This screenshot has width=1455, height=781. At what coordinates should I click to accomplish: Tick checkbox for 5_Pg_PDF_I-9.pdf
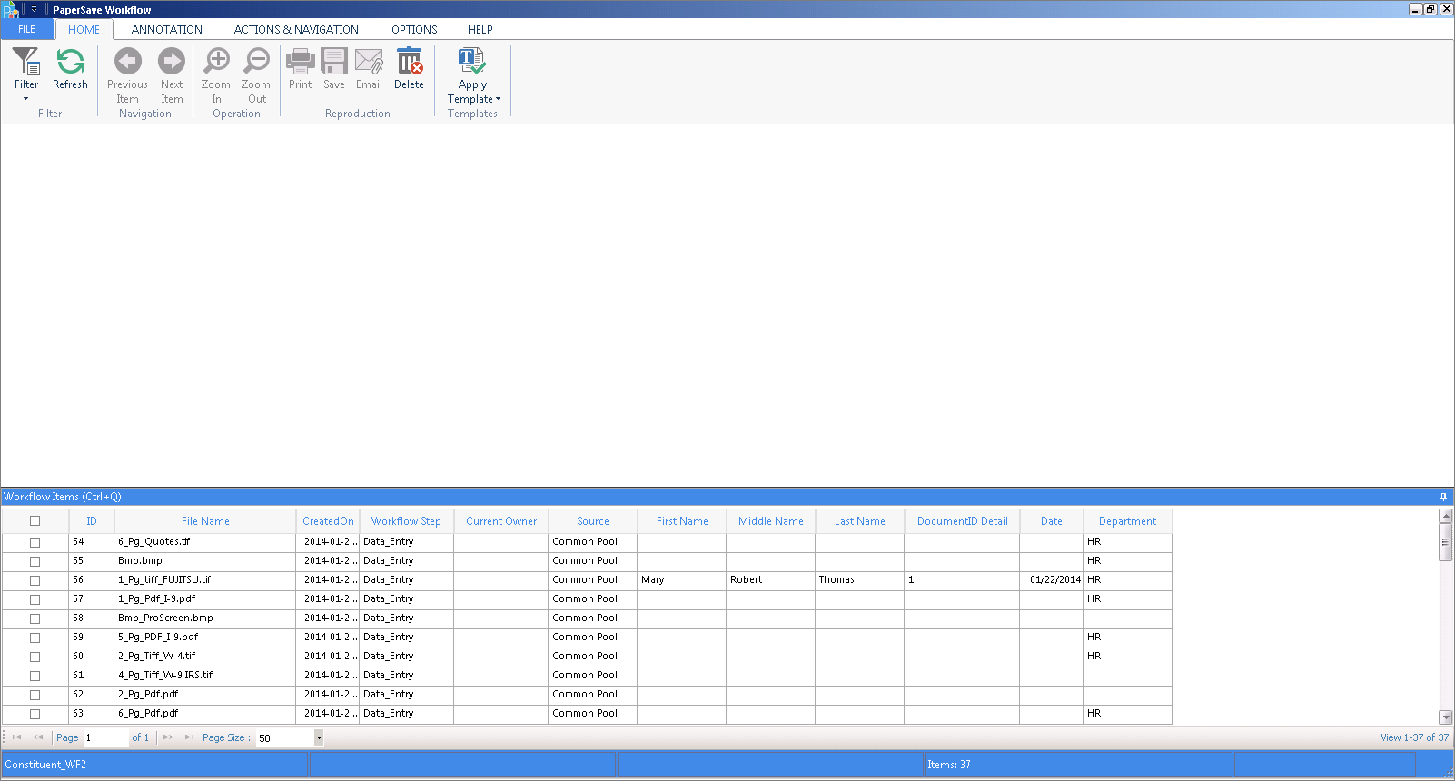pyautogui.click(x=35, y=638)
